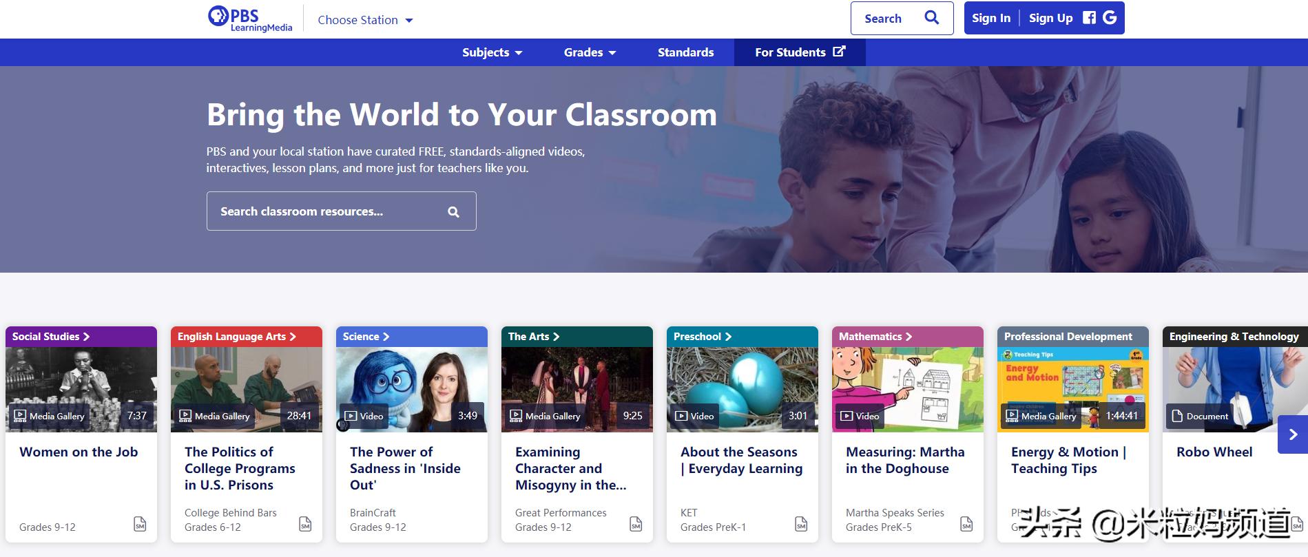The image size is (1308, 557).
Task: Click the support materials icon on College Programs card
Action: 305,524
